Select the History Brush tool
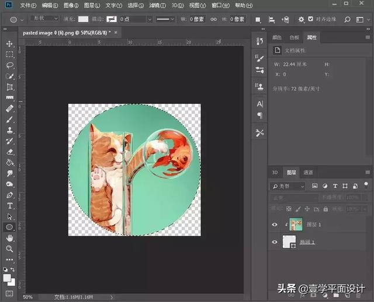Screen dimensions: 374x302 9,141
